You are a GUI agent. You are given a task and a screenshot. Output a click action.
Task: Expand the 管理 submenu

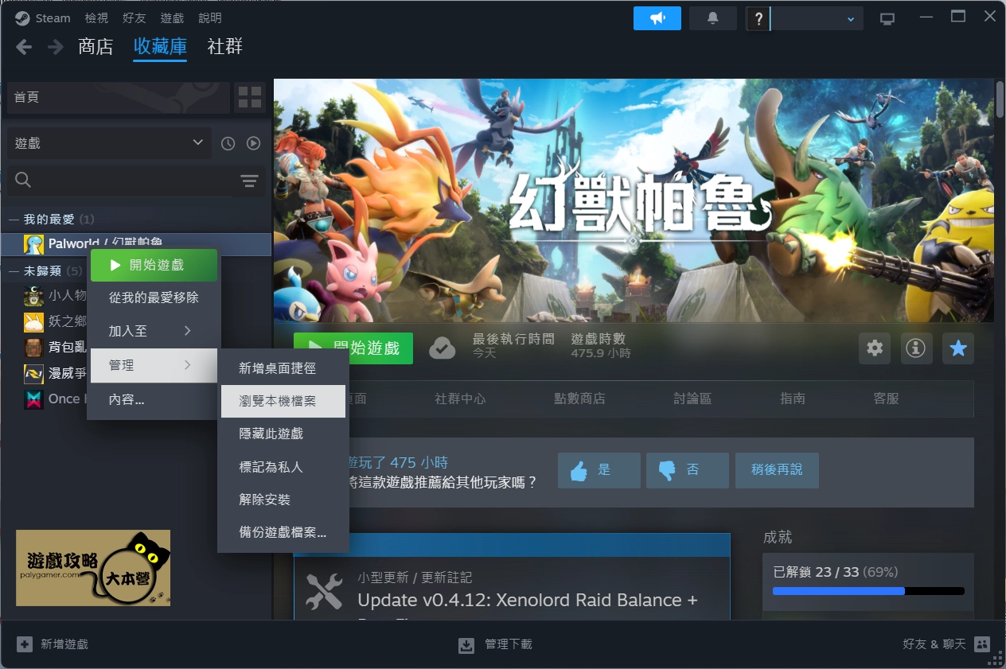(x=154, y=365)
